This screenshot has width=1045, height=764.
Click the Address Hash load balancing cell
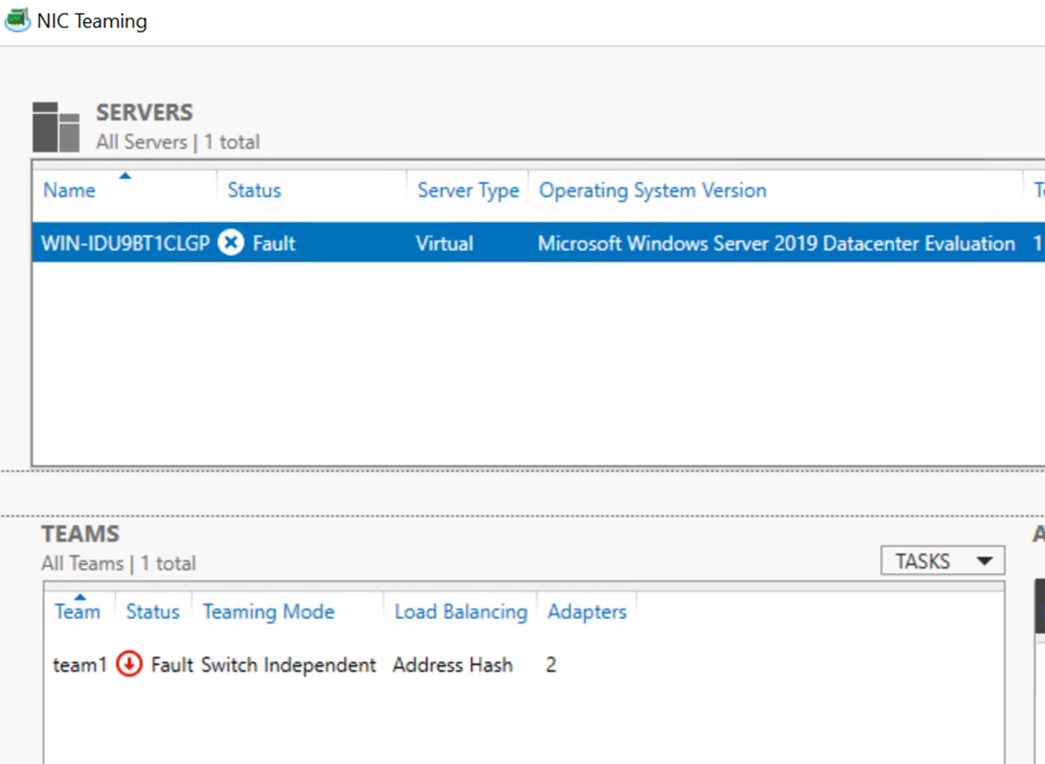pyautogui.click(x=453, y=665)
